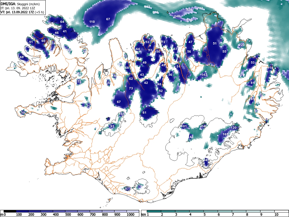
Task: Click the 'm 0' label in the legend
Action: click(x=2, y=215)
